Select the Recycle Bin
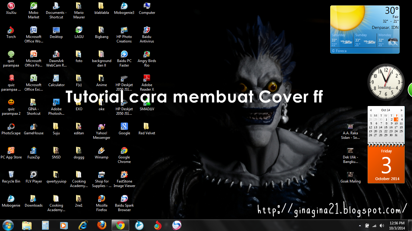 coord(11,177)
